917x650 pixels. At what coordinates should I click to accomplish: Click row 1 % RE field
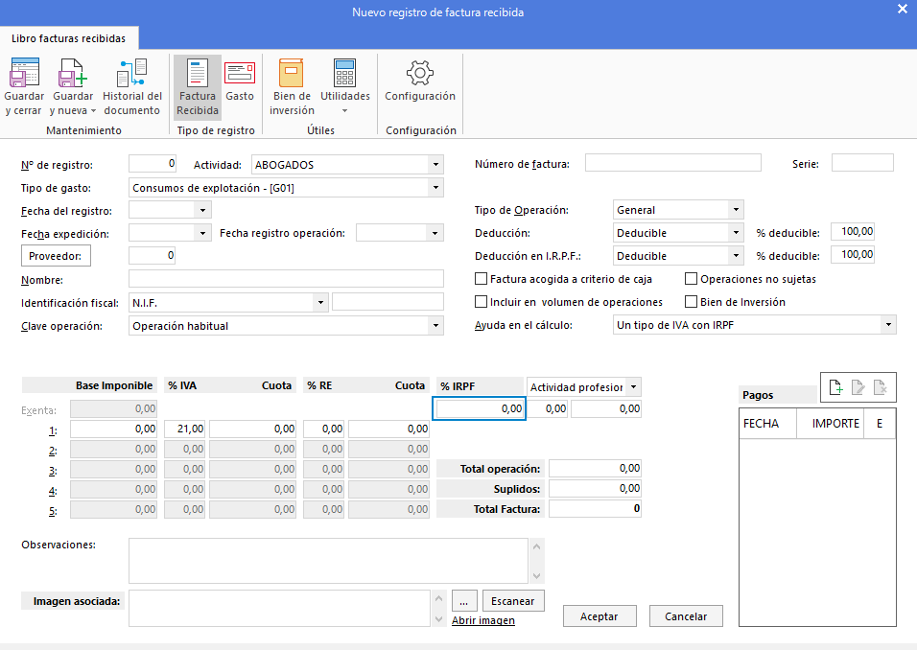(x=324, y=429)
